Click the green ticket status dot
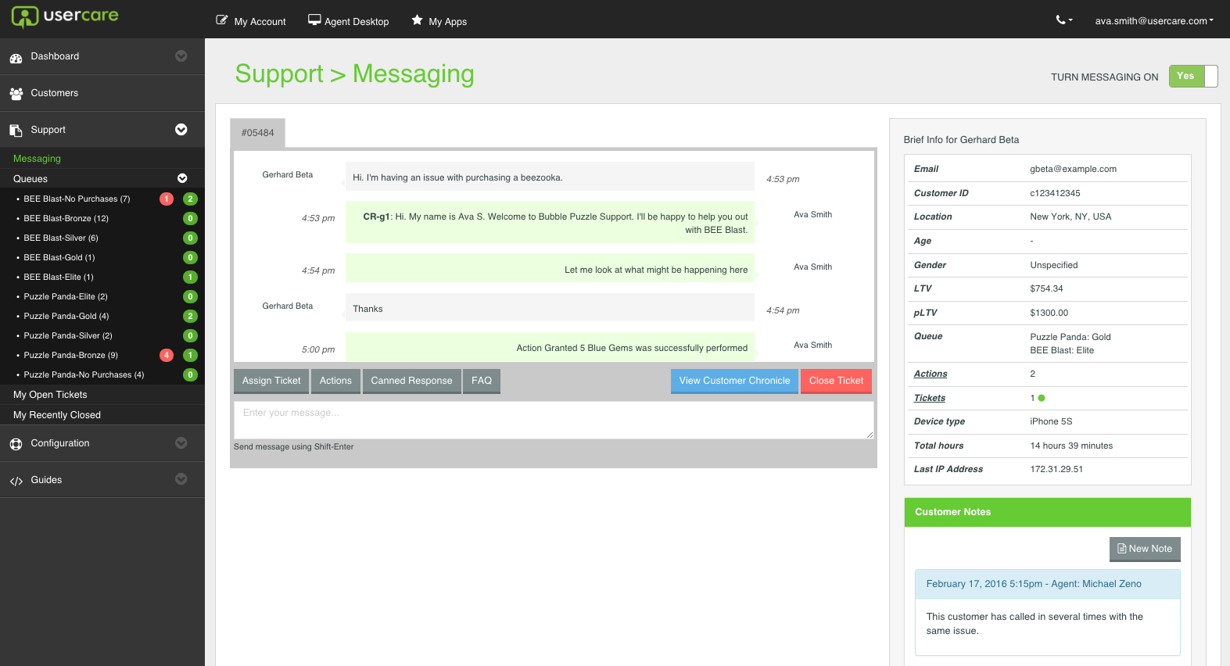 pyautogui.click(x=1042, y=398)
